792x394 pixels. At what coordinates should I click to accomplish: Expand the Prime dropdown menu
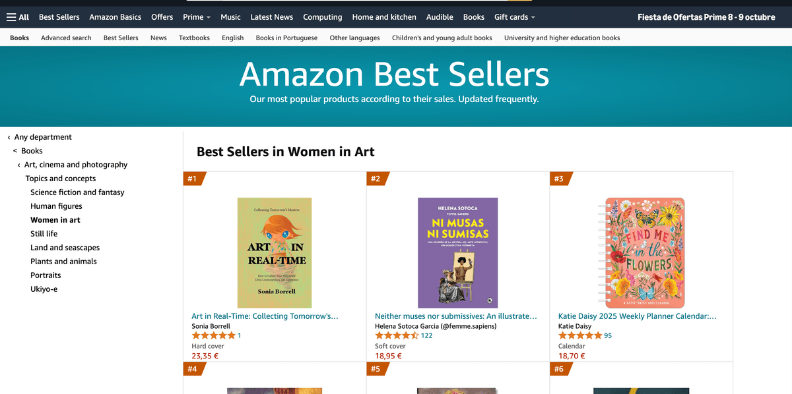pyautogui.click(x=197, y=17)
